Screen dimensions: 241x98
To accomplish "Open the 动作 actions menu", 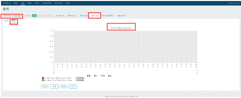I will (37, 3).
